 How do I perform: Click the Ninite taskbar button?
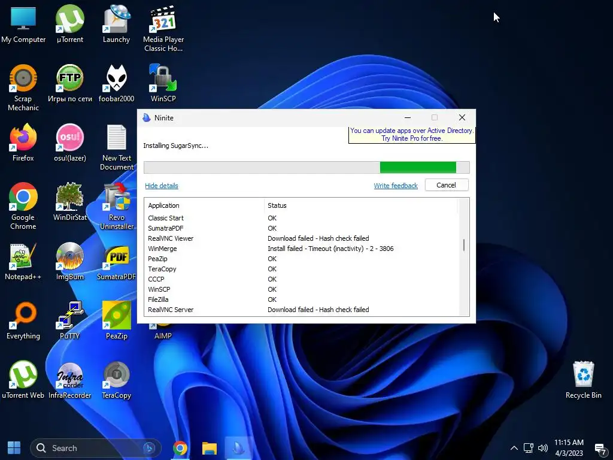click(x=238, y=448)
